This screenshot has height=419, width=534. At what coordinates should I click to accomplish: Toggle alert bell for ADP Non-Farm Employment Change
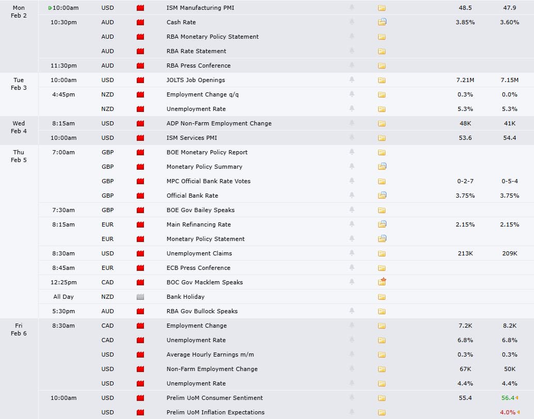[x=352, y=123]
